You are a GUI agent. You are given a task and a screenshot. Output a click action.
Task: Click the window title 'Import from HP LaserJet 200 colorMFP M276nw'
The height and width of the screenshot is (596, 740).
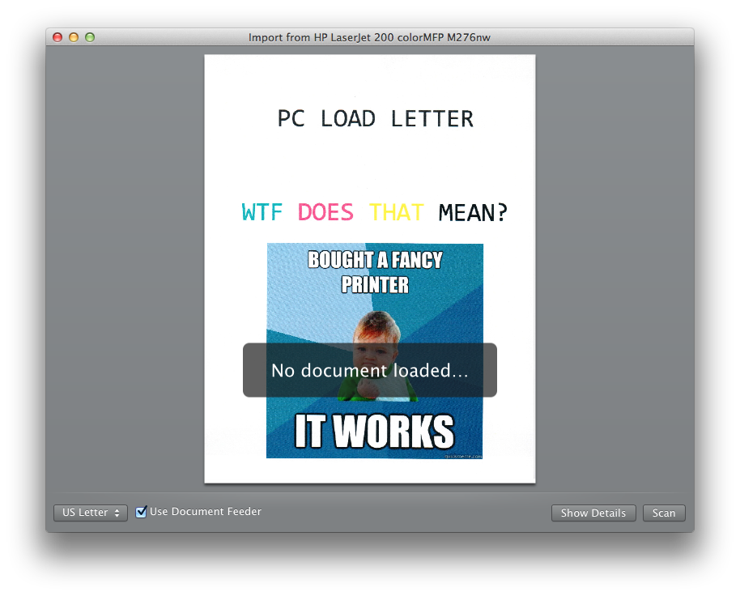(369, 37)
